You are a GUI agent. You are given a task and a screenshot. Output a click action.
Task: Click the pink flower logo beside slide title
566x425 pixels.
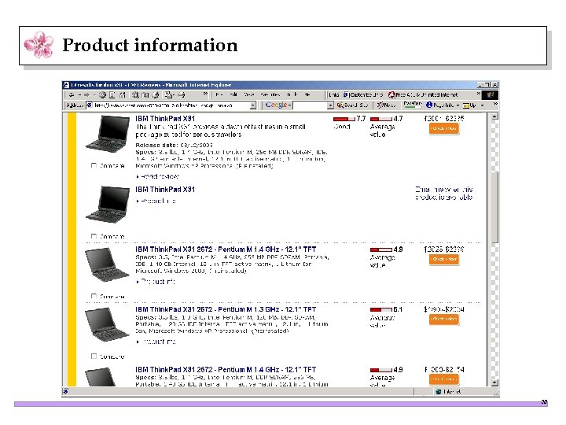(x=39, y=45)
